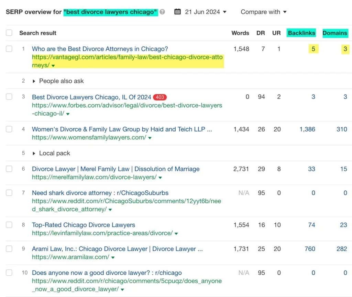Click the calendar icon beside the date
The height and width of the screenshot is (297, 352).
(177, 12)
